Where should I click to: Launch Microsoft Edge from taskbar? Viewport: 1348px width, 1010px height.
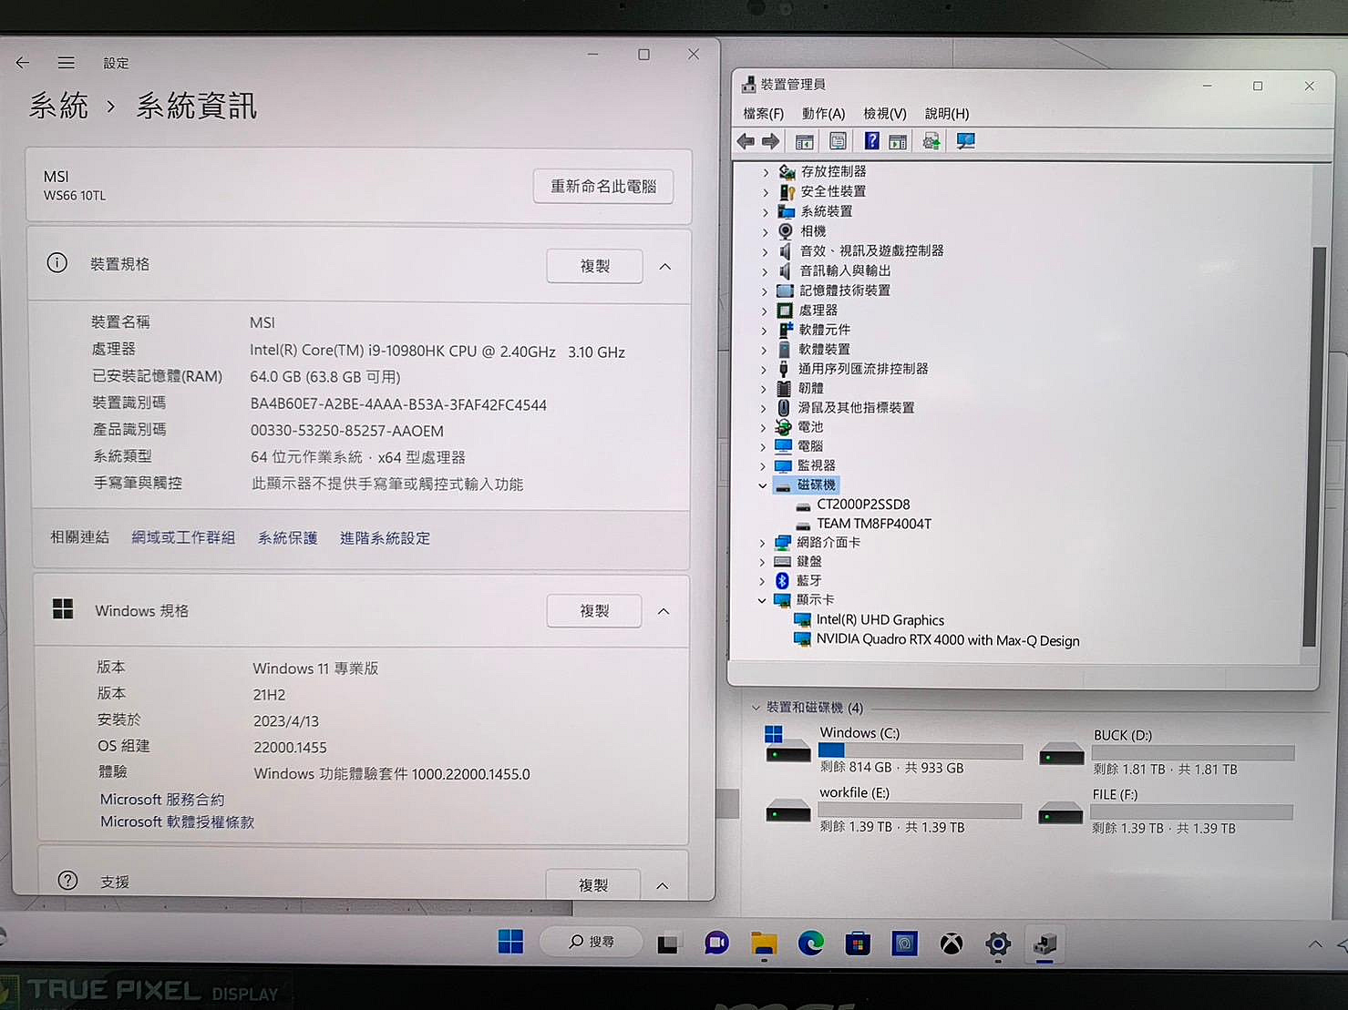pos(810,944)
